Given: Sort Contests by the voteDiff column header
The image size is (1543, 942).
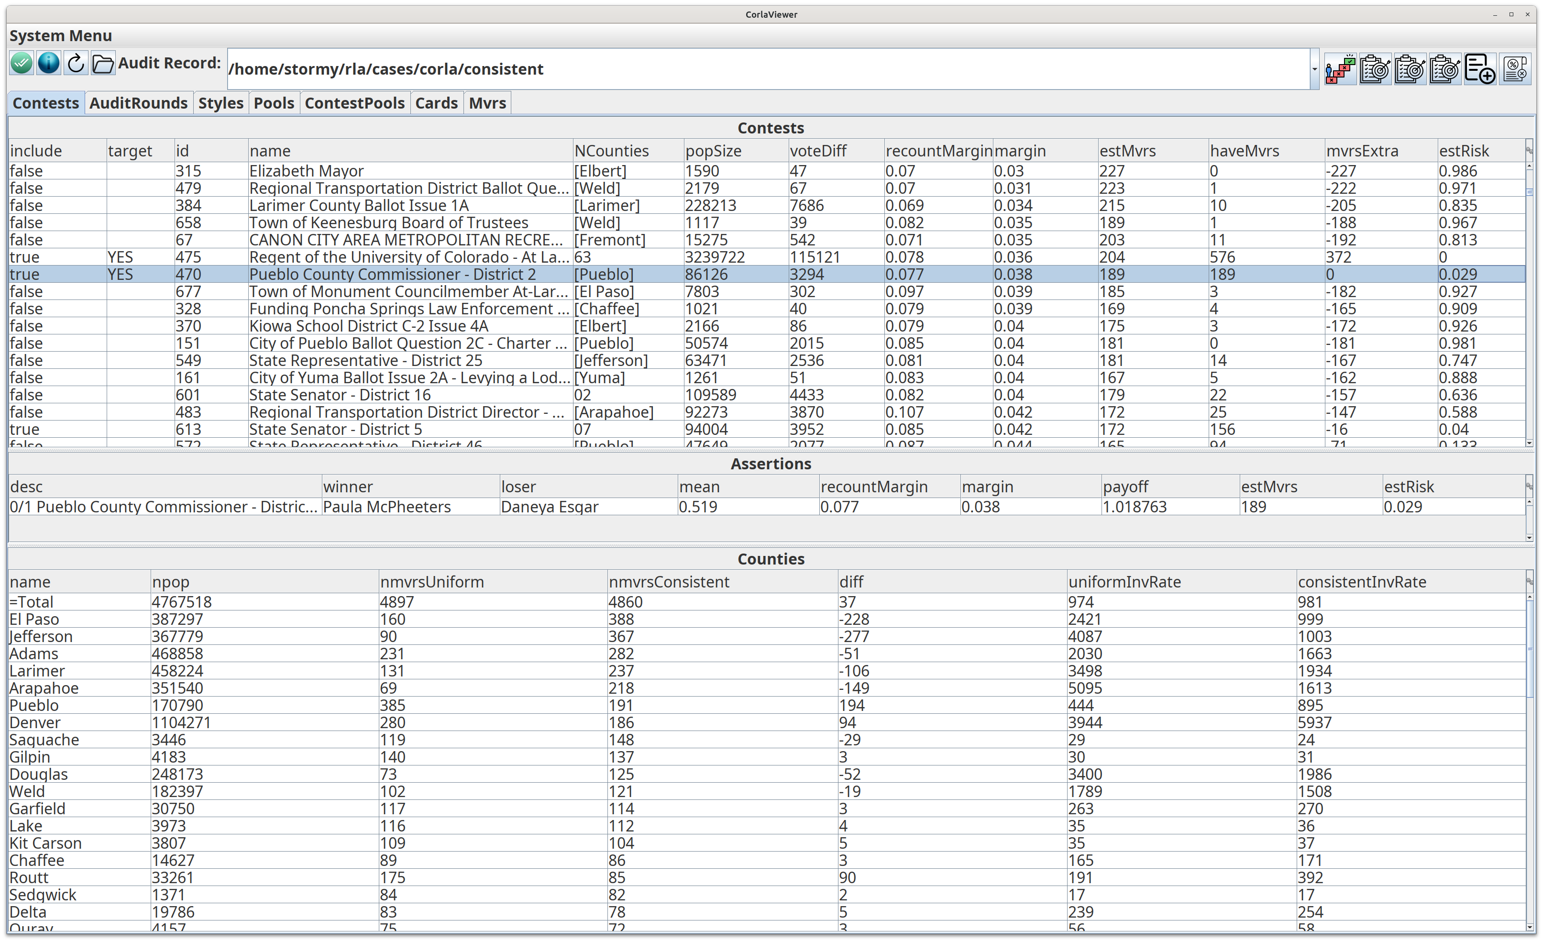Looking at the screenshot, I should pos(836,151).
